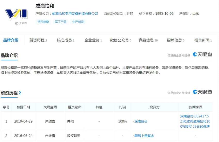This screenshot has height=142, width=219.
Task: Open the 威海怡和专用设备制造有限公司 company link
Action: (x=75, y=14)
